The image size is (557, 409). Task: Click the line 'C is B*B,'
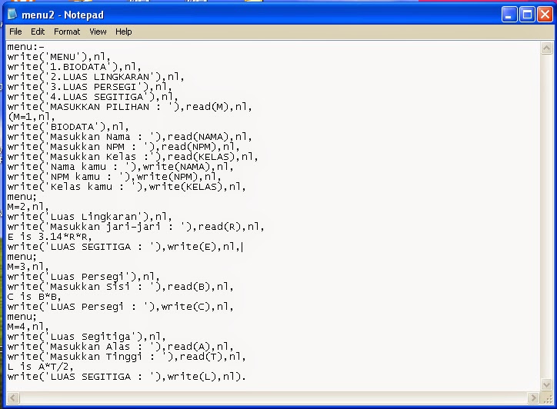point(34,297)
